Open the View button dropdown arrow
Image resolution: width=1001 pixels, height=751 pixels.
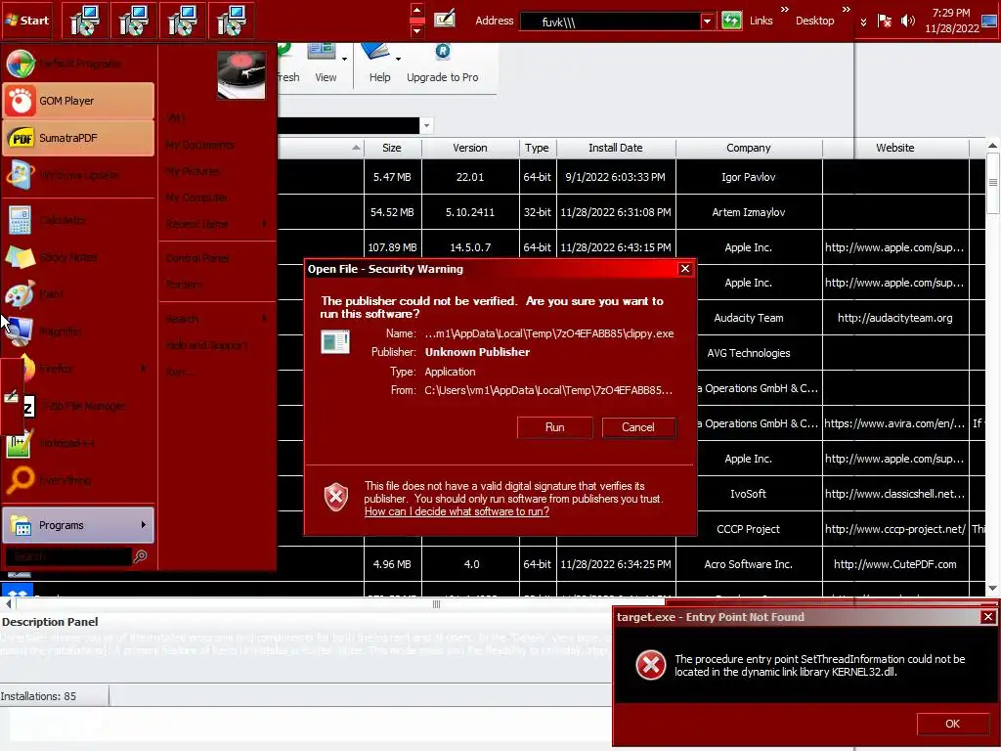click(x=344, y=59)
